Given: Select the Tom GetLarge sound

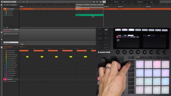Looking at the screenshot, I should [11, 69].
